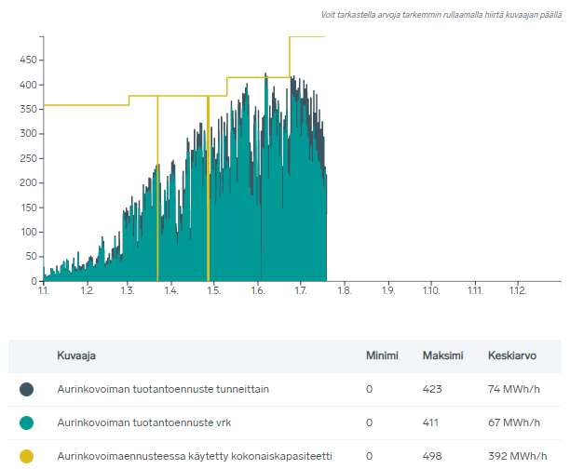The width and height of the screenshot is (570, 469).
Task: Click the 1.4. date tick on x-axis
Action: click(x=172, y=291)
